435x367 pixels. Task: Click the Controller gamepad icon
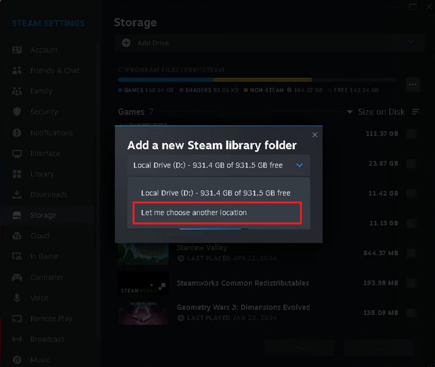[x=17, y=277]
